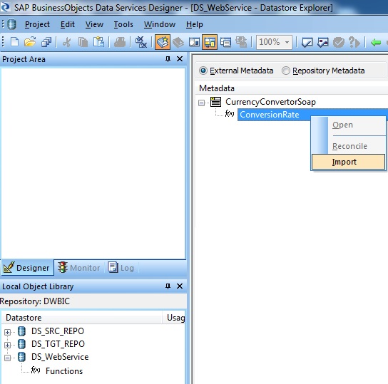Click the Print toolbar icon

click(x=120, y=42)
